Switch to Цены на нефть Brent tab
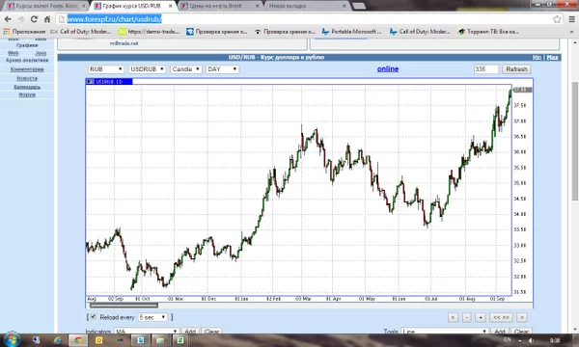Screen dimensions: 579x347 221,6
